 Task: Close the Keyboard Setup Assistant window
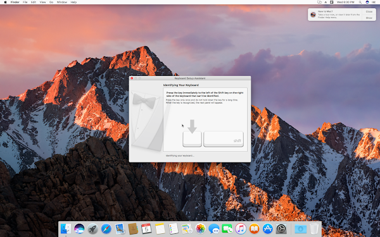132,78
